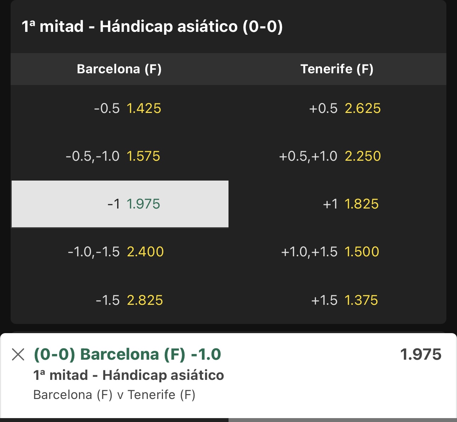The height and width of the screenshot is (422, 457).
Task: Pick Tenerife +0.5,+1.0 odds 2.250
Action: pos(337,156)
